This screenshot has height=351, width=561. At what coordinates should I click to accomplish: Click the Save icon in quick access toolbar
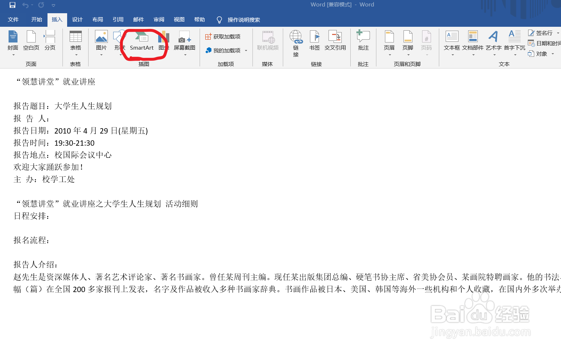(x=12, y=5)
